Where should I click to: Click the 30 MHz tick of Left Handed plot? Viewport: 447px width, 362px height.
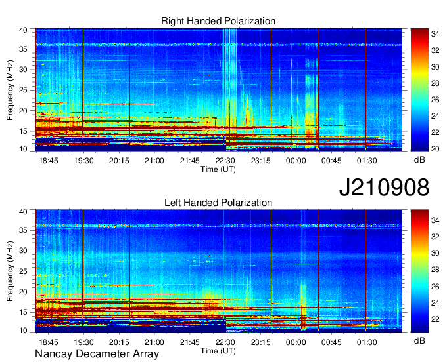[x=23, y=251]
